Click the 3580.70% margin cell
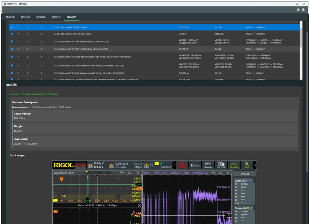This screenshot has width=309, height=224. click(x=219, y=34)
